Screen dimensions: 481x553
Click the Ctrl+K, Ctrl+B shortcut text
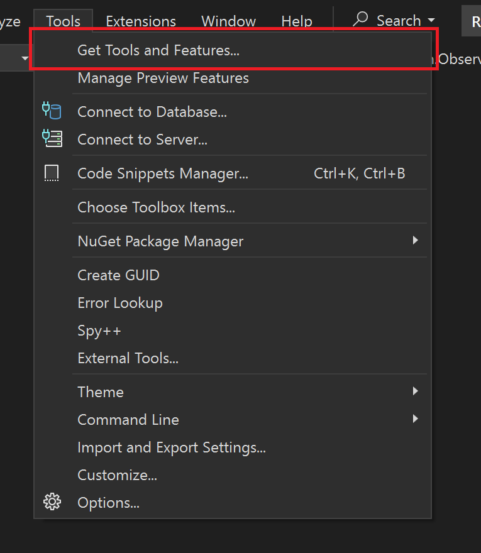359,173
